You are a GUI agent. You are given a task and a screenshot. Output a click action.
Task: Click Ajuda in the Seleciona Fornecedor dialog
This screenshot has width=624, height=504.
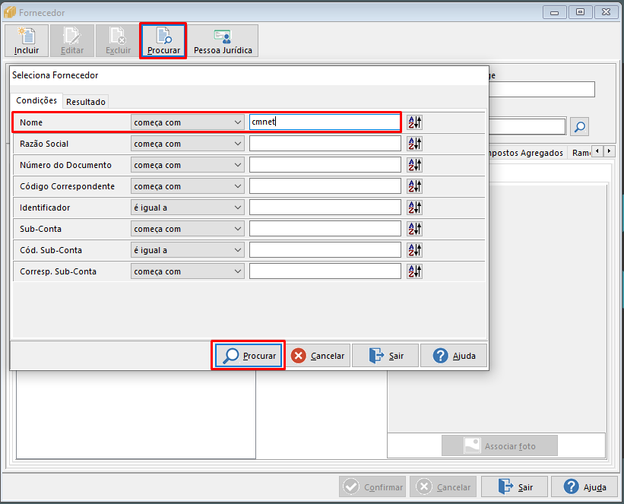pos(454,356)
